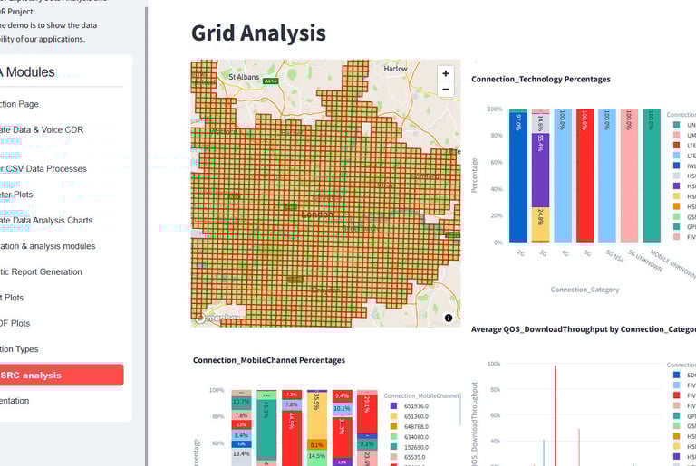Image resolution: width=696 pixels, height=466 pixels.
Task: Open CSV Data Processes page
Action: click(43, 169)
